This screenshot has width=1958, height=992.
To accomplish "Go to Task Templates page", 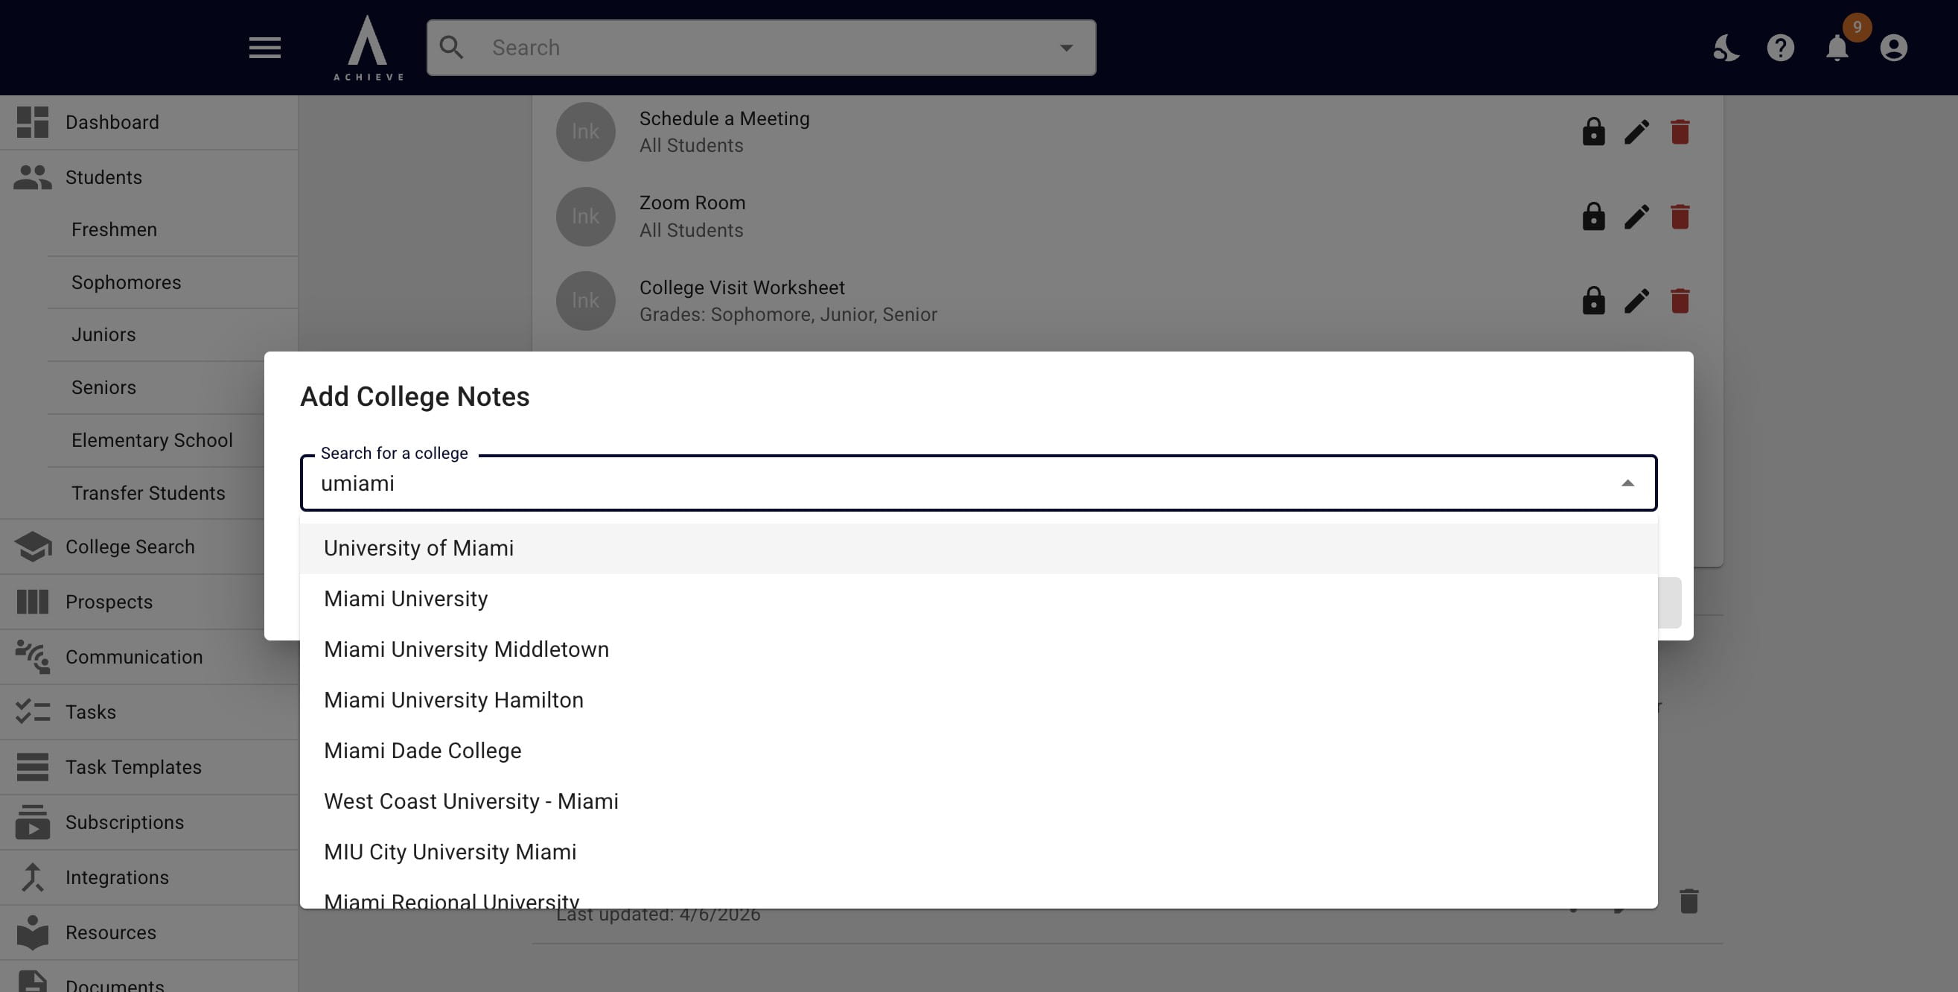I will tap(149, 767).
